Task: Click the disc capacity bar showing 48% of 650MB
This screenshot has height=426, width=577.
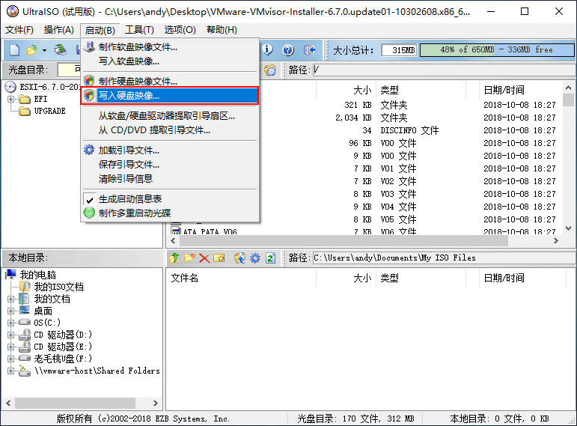Action: pyautogui.click(x=497, y=49)
